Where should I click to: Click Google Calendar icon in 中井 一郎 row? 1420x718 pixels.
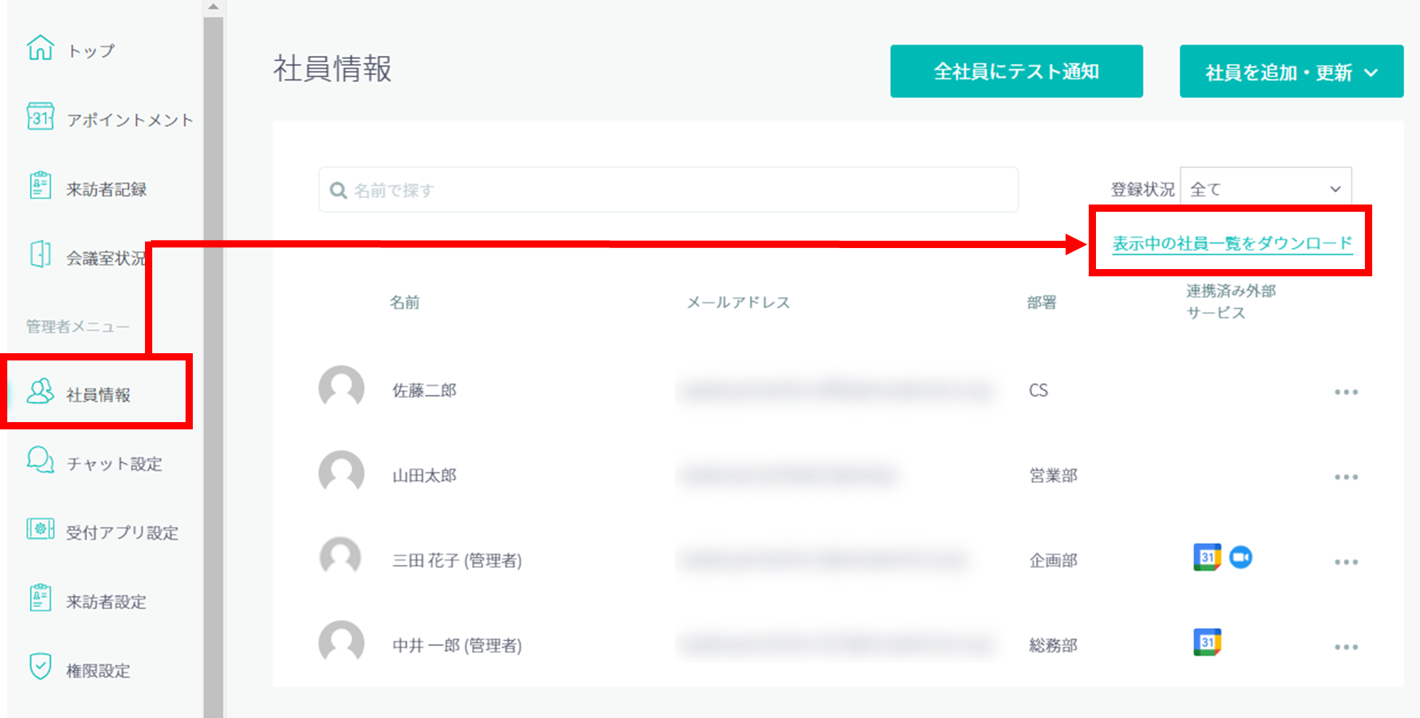[x=1207, y=643]
